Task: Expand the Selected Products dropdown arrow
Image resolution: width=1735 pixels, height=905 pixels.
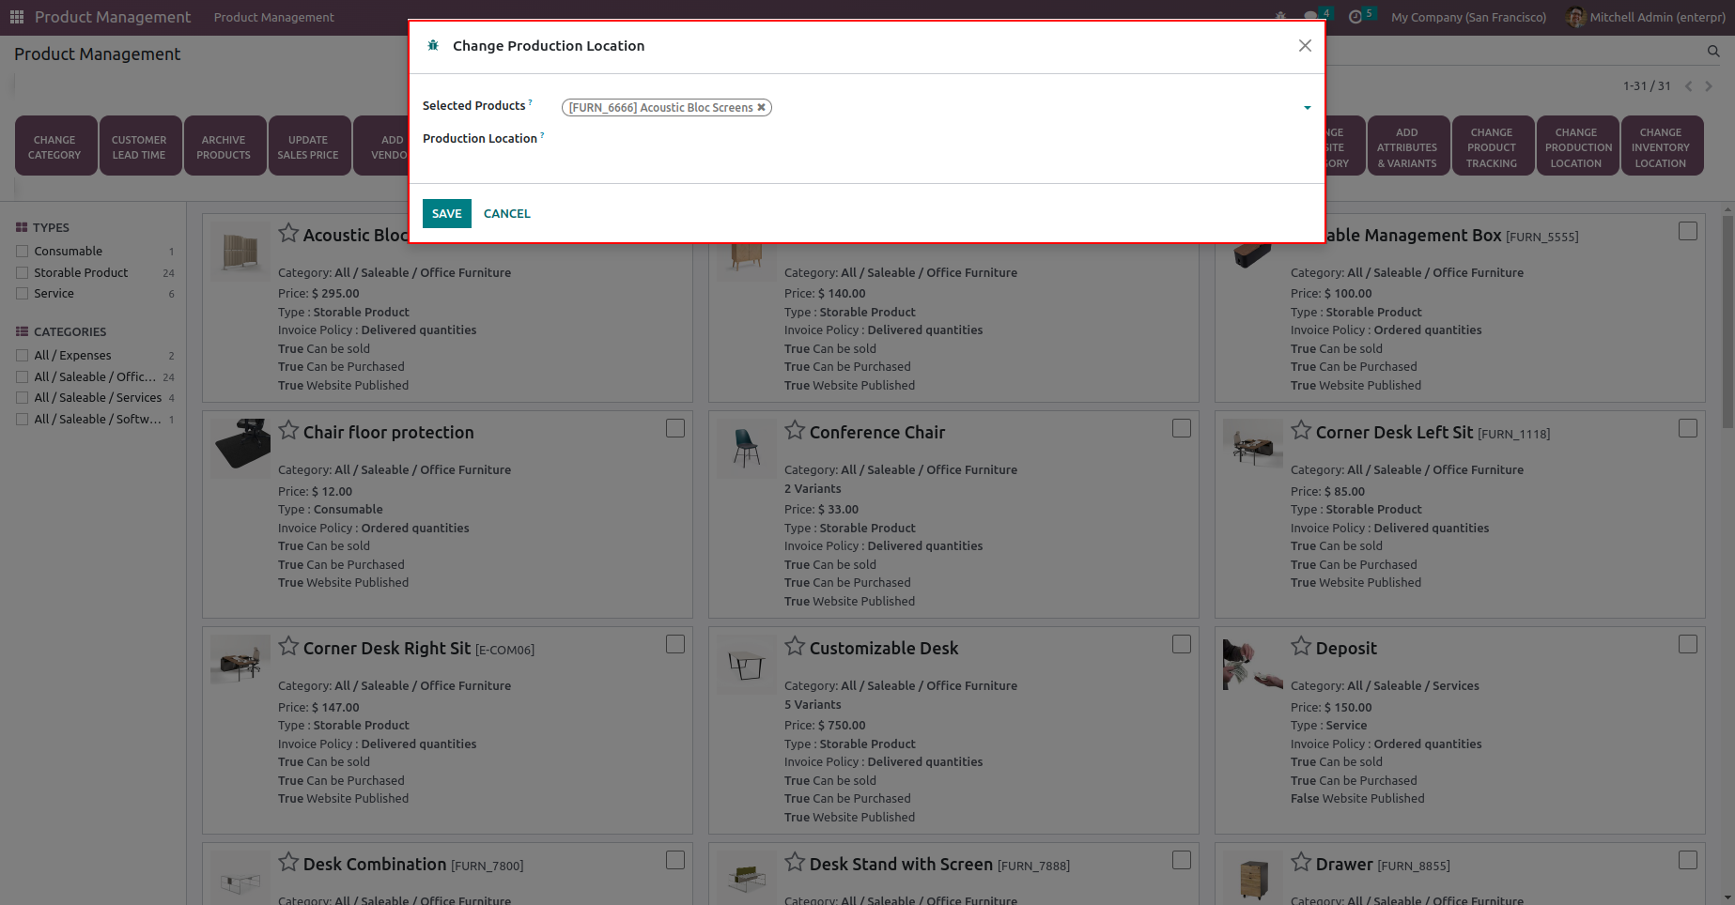Action: click(x=1307, y=108)
